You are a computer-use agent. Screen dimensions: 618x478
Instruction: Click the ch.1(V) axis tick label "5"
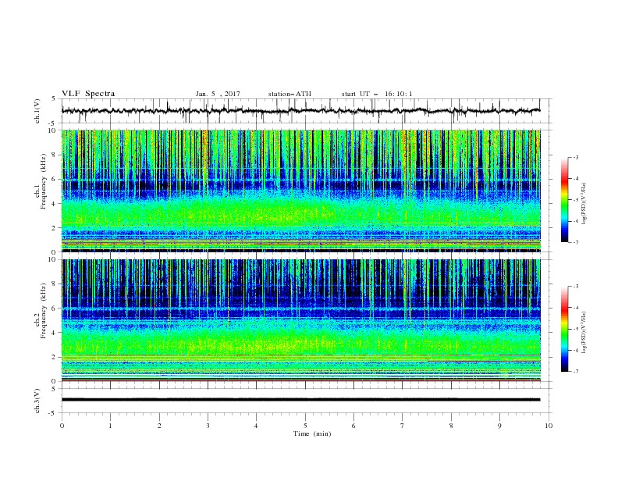click(54, 99)
